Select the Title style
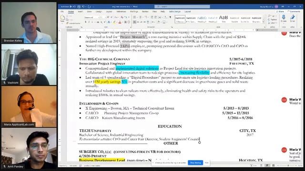 pos(224,19)
